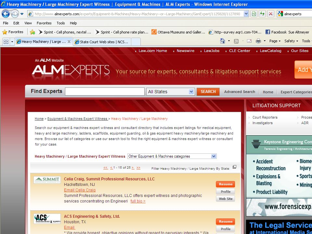Open Law.com Home link
The width and height of the screenshot is (312, 234).
(153, 51)
